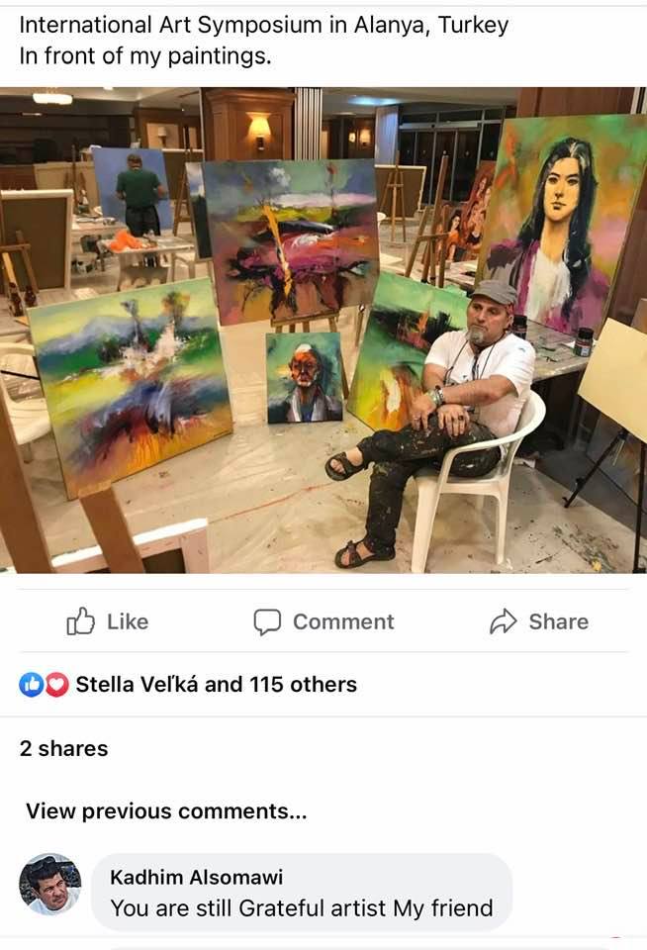Image resolution: width=647 pixels, height=950 pixels.
Task: Click the thumbs-up Like icon
Action: tap(80, 621)
